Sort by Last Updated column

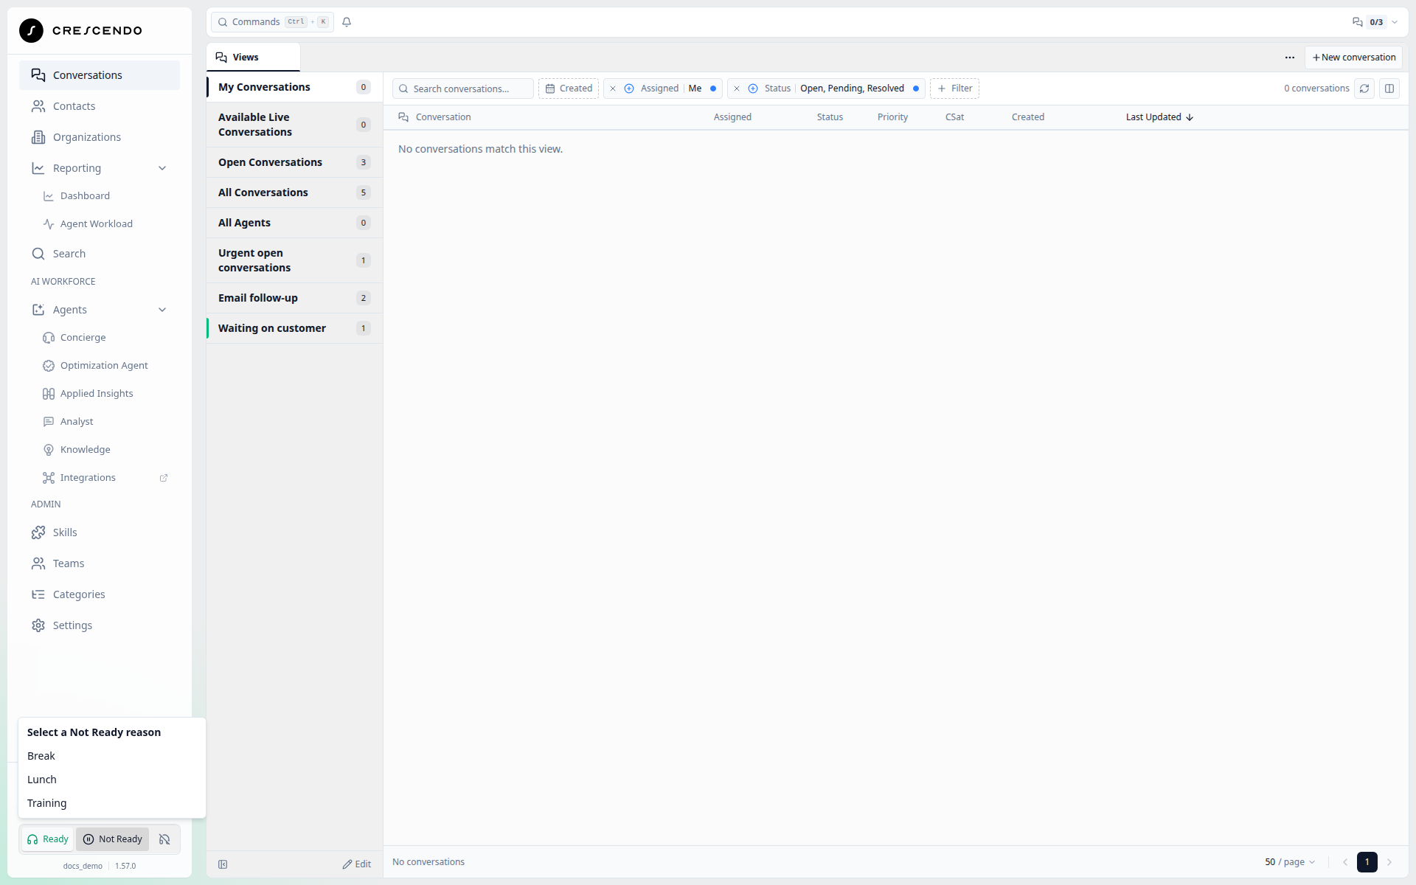point(1159,117)
